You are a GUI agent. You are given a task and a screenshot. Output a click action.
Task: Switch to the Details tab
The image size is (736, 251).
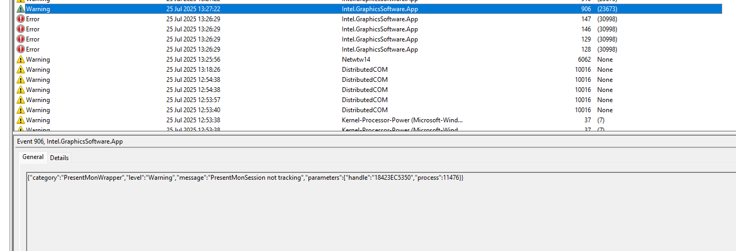point(59,158)
